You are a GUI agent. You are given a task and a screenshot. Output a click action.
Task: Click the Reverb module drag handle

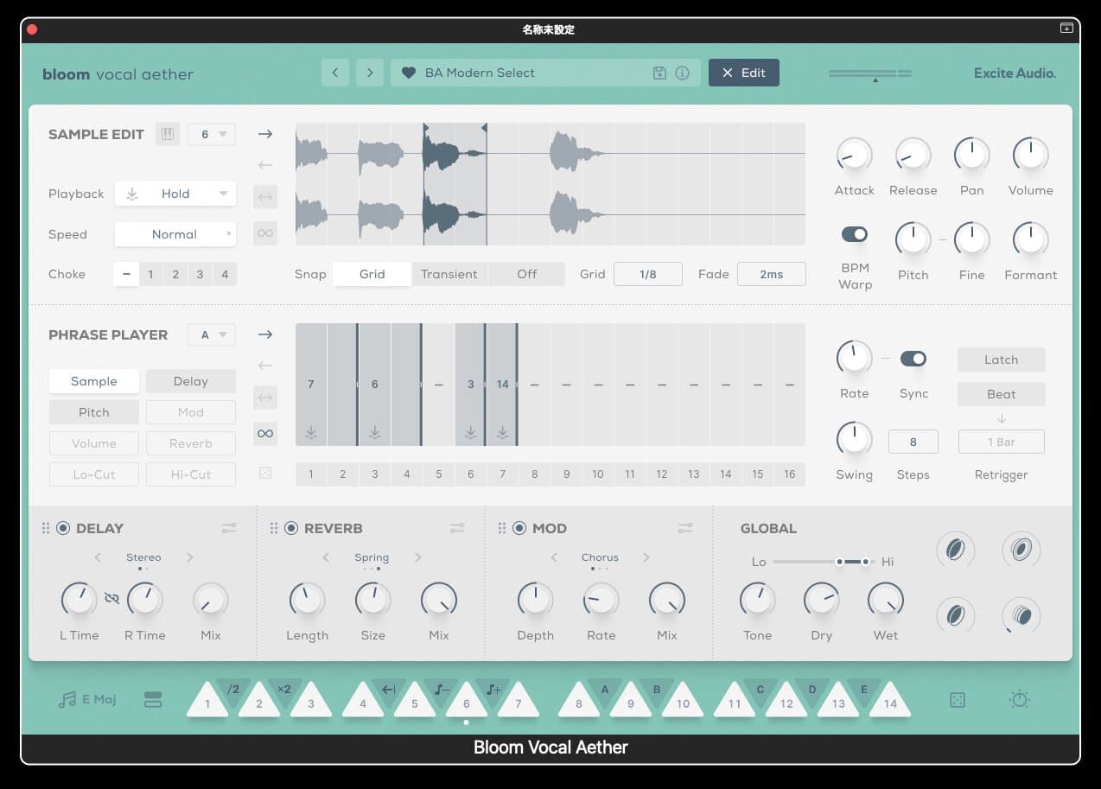coord(274,528)
